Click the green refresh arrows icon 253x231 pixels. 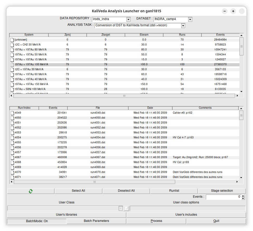[x=31, y=191]
